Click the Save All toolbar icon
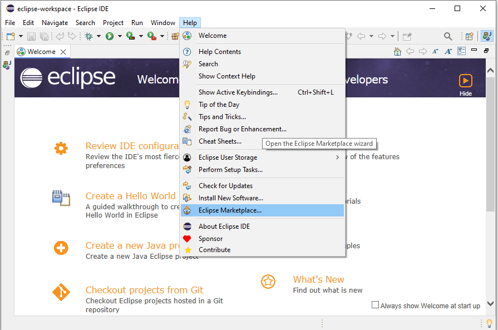This screenshot has width=498, height=330. coord(44,36)
